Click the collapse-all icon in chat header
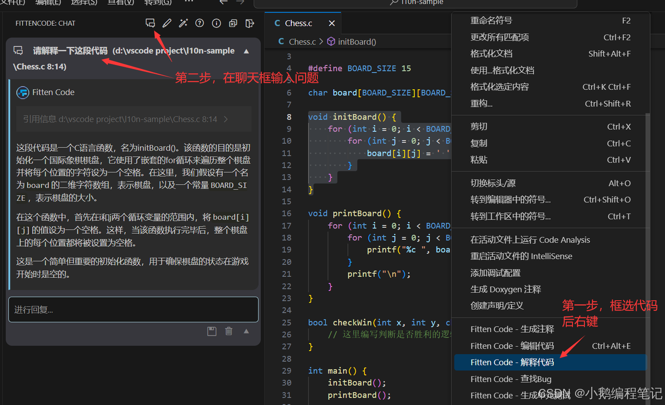The image size is (665, 405). pyautogui.click(x=233, y=23)
